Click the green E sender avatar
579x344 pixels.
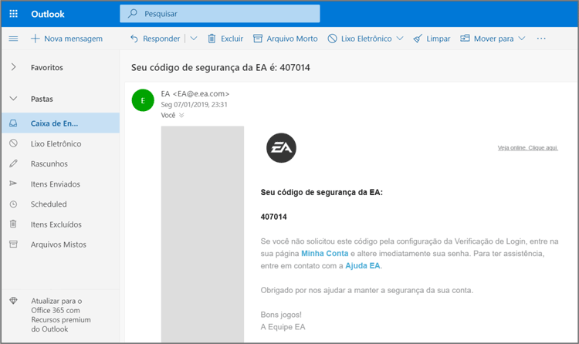pos(143,100)
